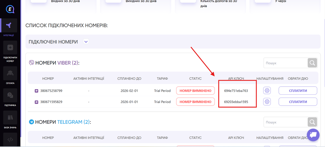Open the code icon sidebar item

pyautogui.click(x=10, y=140)
